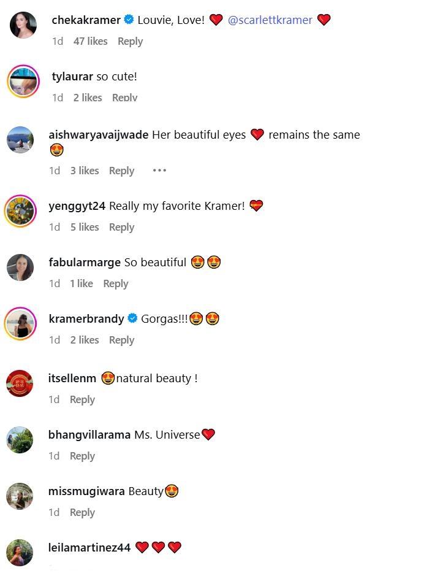Reply to yenggyt24's comment
The height and width of the screenshot is (573, 424).
tap(121, 227)
